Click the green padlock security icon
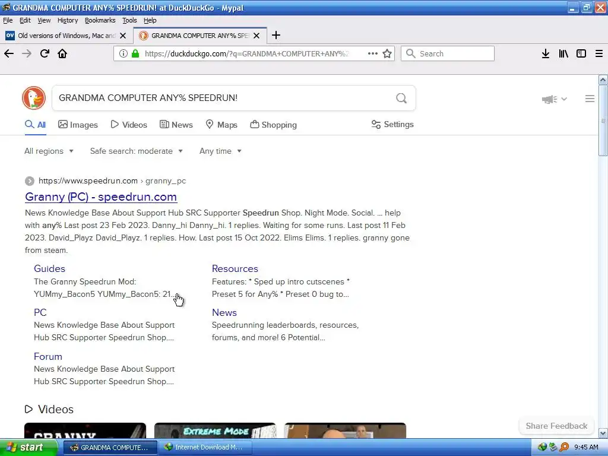608x456 pixels. point(135,53)
